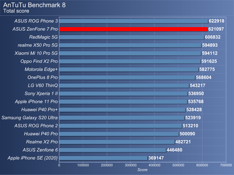Click the 400000 x-axis tick label

154,165
